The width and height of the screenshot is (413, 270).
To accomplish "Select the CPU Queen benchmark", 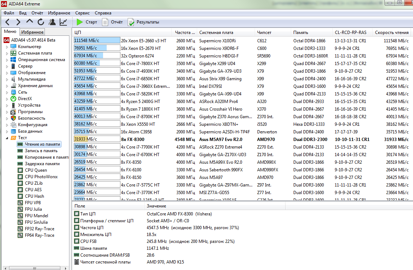I will pos(36,170).
